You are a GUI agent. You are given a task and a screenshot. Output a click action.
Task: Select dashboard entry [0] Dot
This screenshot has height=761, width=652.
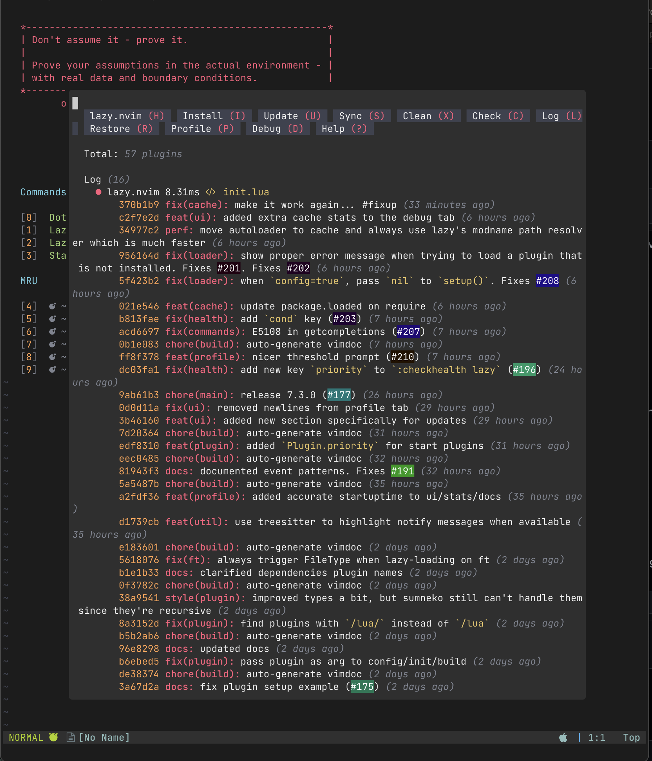(43, 218)
